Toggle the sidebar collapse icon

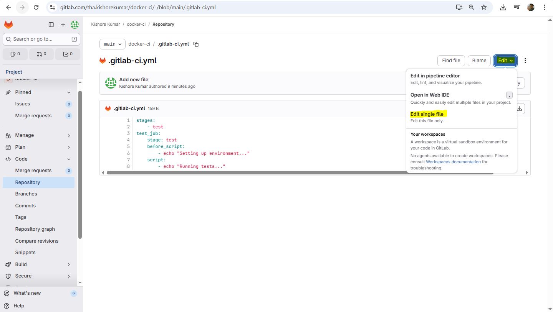[51, 25]
